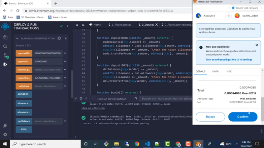The width and height of the screenshot is (264, 148).
Task: Open MetaMask fox icon in taskbar
Action: (198, 144)
